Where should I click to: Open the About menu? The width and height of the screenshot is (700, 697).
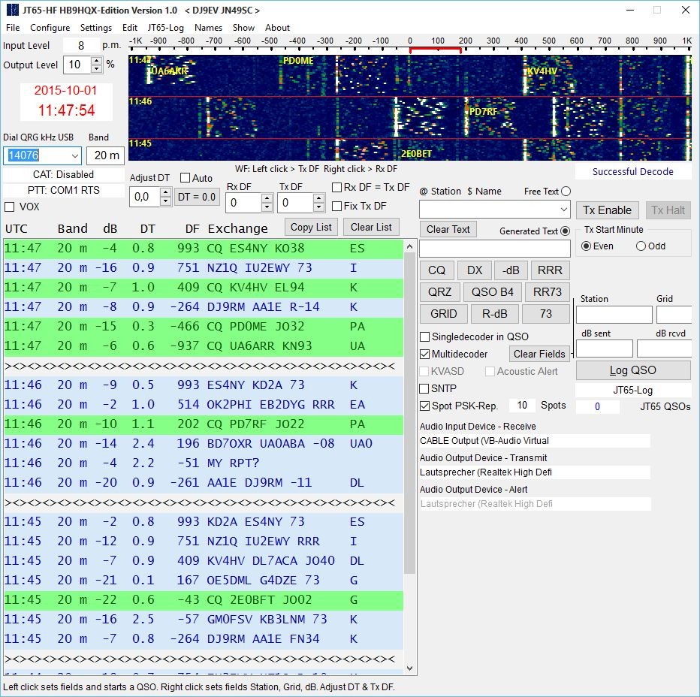point(277,28)
